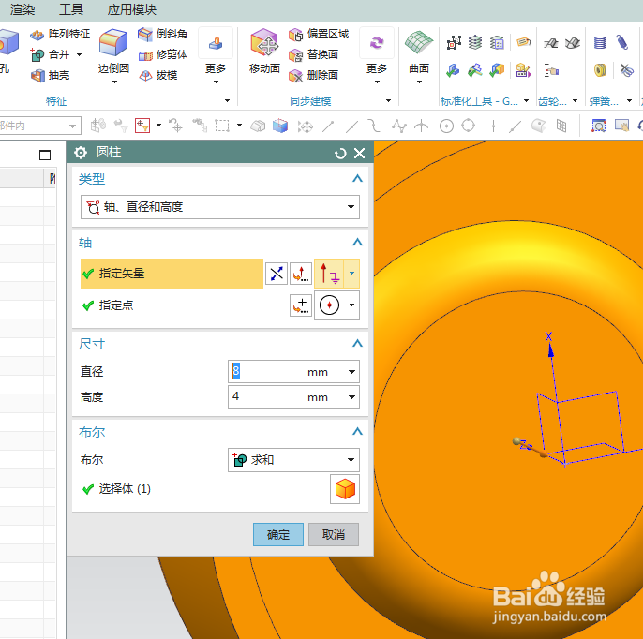
Task: Toggle the intersection point snap icon
Action: click(421, 126)
